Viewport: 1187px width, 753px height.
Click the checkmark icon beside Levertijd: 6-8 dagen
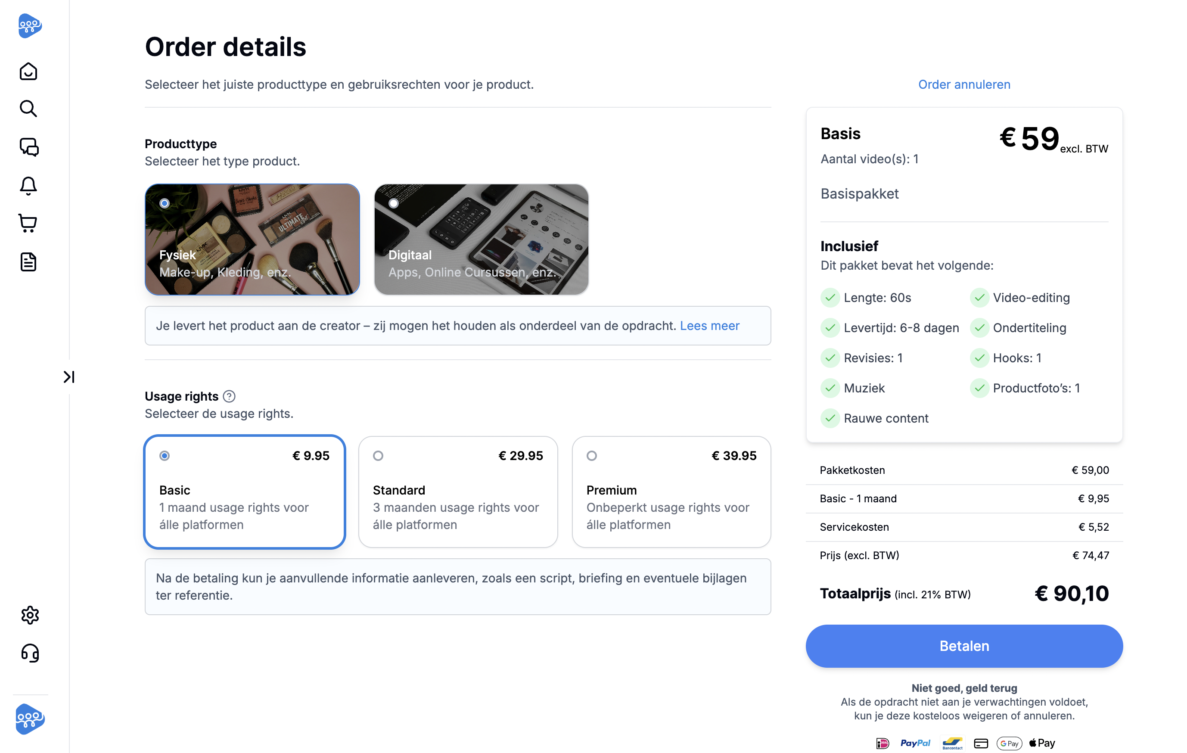click(830, 328)
